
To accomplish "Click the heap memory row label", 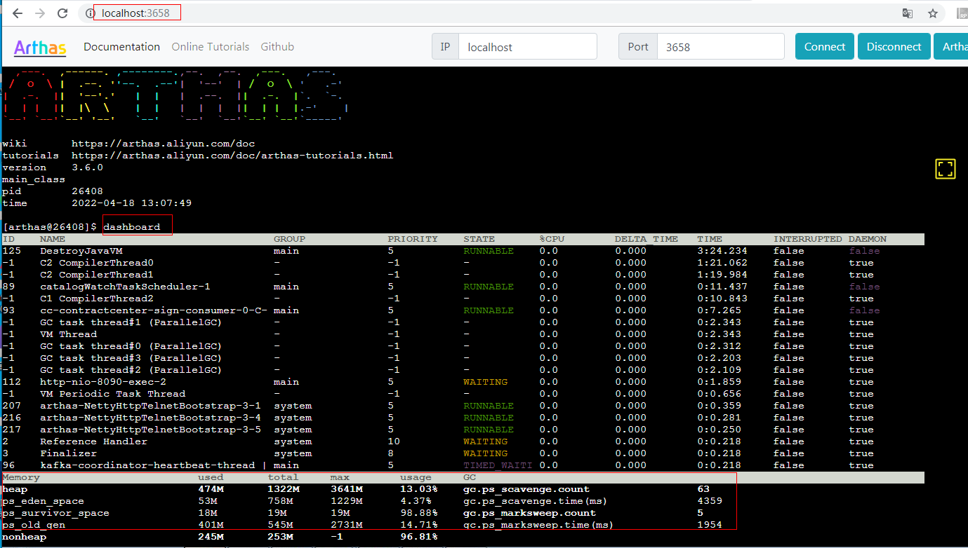I will [x=15, y=489].
